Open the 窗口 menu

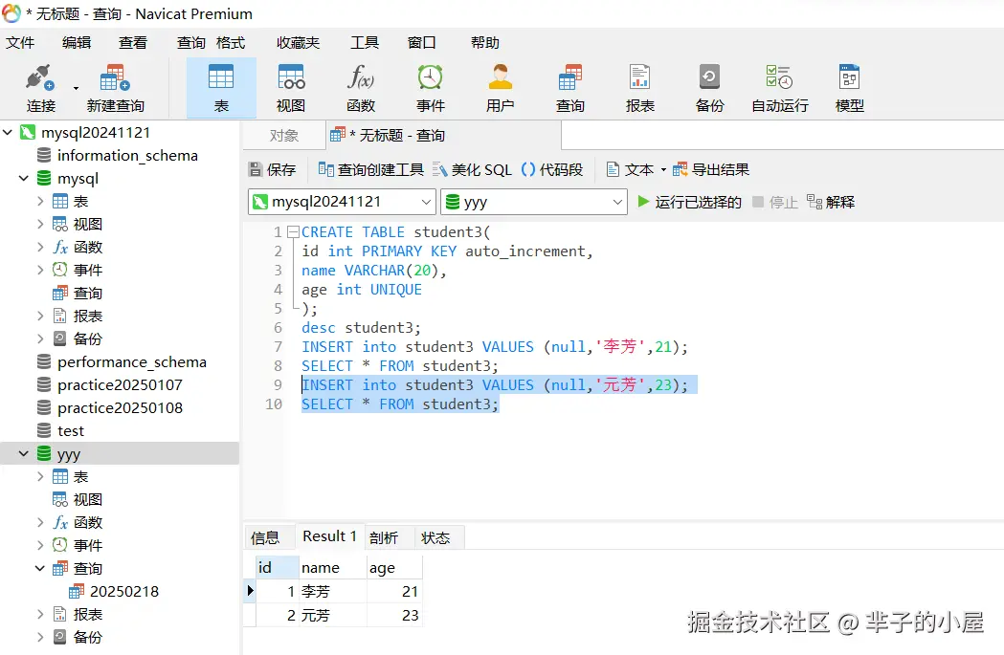coord(421,43)
